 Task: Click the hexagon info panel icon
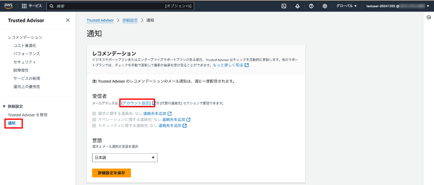429,17
